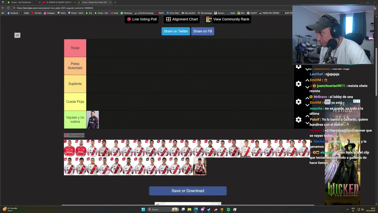Screen dimensions: 378x213
Task: Click the AD badge at left
Action: point(17,35)
